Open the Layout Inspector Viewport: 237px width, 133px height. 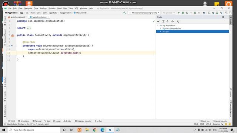tap(220, 121)
